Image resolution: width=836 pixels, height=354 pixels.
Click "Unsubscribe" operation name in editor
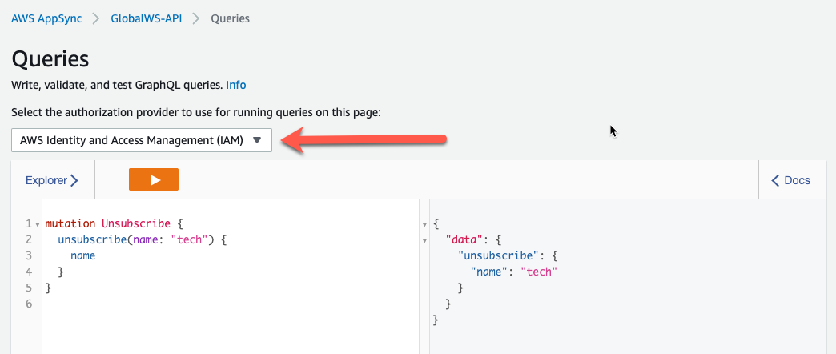pos(136,223)
